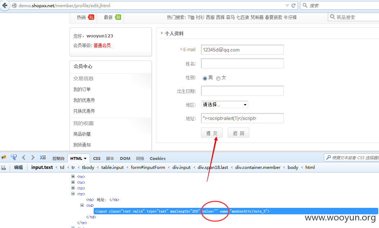Select the 女 radio button
This screenshot has width=379, height=228.
218,78
